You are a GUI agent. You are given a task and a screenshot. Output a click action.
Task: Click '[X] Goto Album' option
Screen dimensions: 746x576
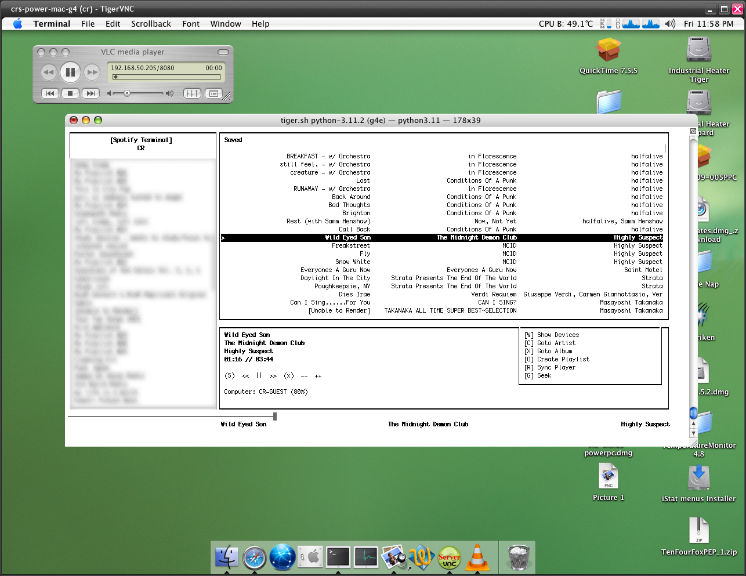pyautogui.click(x=548, y=351)
